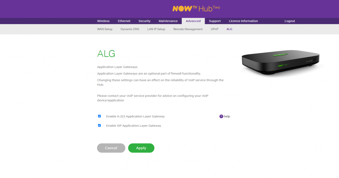Open LAN IP Setup page
The width and height of the screenshot is (339, 178).
[156, 29]
